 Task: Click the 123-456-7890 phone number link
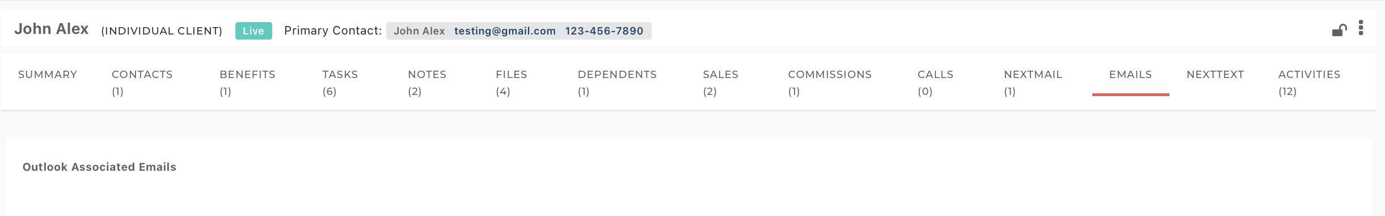(x=604, y=31)
